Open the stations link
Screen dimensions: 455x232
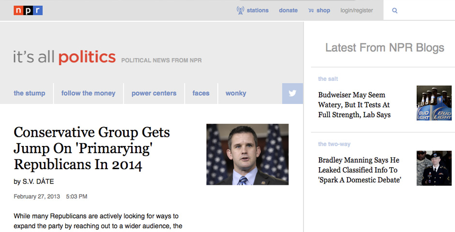point(258,11)
